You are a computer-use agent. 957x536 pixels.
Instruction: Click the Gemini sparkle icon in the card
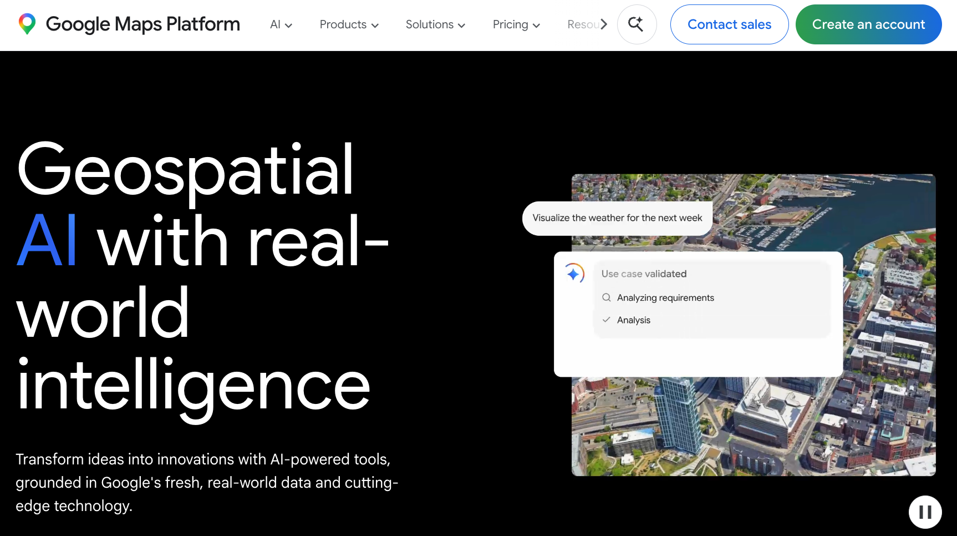574,273
